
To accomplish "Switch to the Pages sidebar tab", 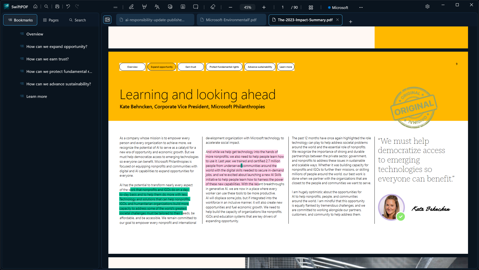I will (51, 20).
